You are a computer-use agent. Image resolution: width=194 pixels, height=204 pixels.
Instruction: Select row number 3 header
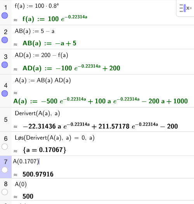point(5,57)
